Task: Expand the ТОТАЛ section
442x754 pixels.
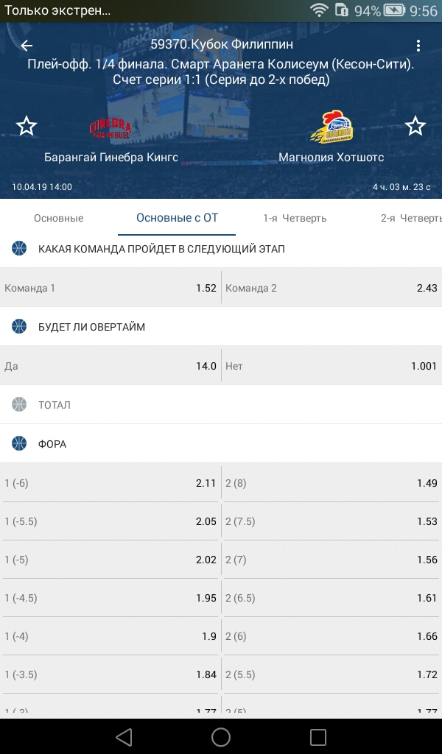Action: pos(221,405)
